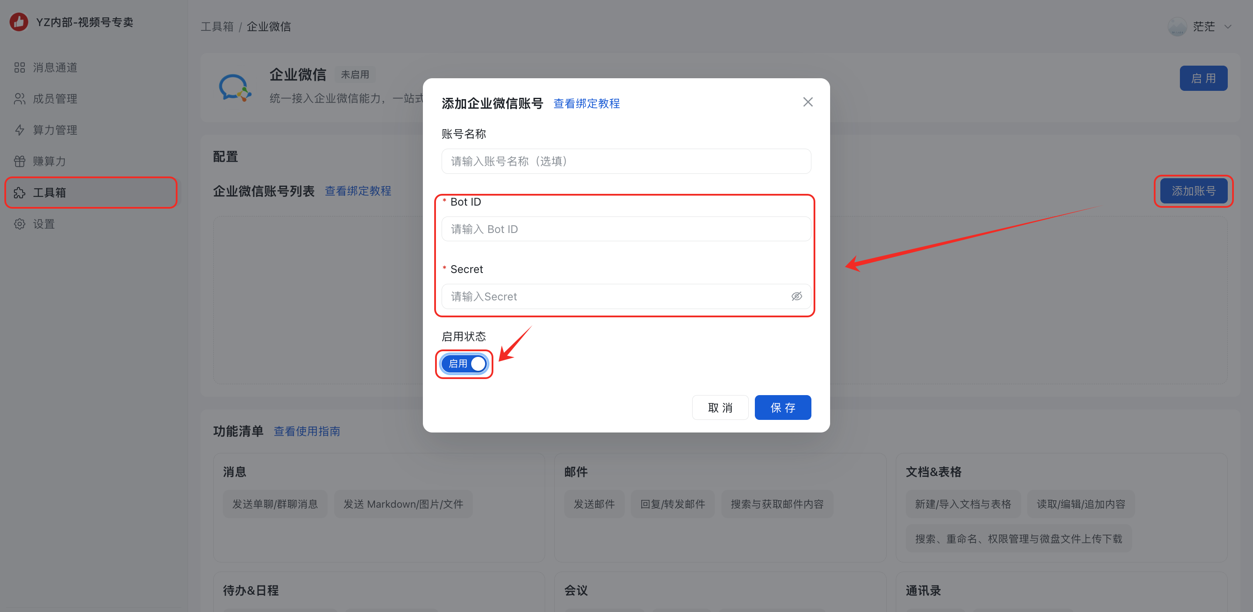Toggle the 启用 status switch
The image size is (1253, 612).
pos(464,364)
